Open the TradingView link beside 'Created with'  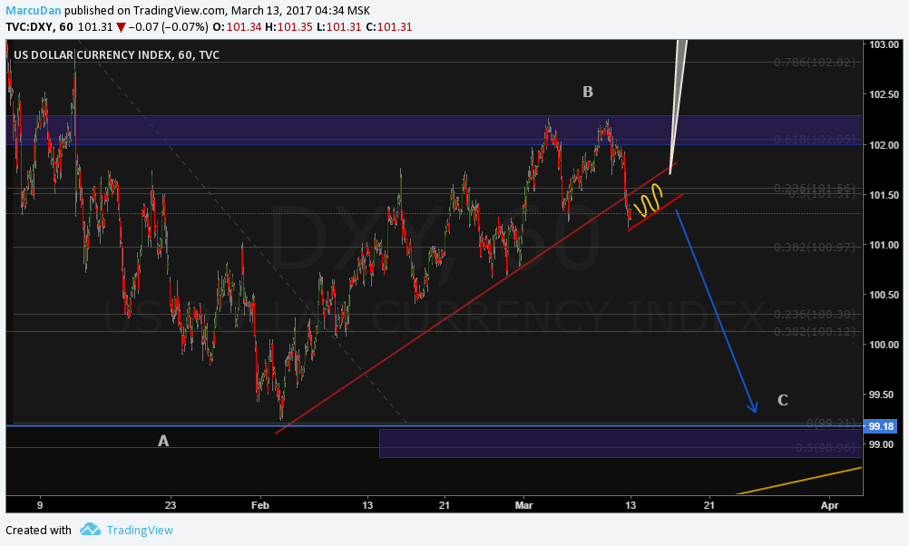coord(140,530)
